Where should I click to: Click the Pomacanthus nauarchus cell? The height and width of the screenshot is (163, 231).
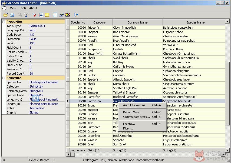pos(194,41)
